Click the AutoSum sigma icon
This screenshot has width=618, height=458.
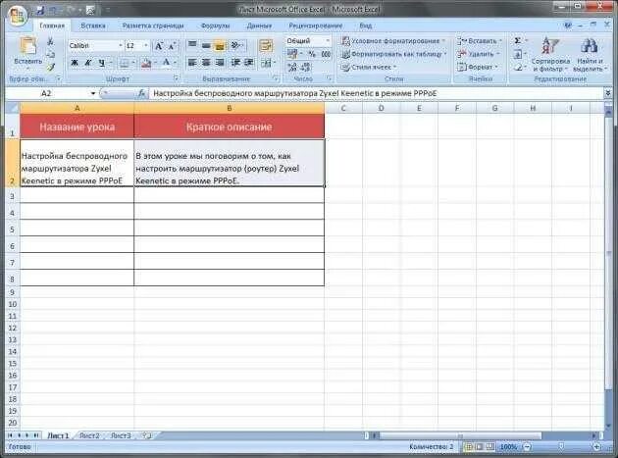(518, 40)
